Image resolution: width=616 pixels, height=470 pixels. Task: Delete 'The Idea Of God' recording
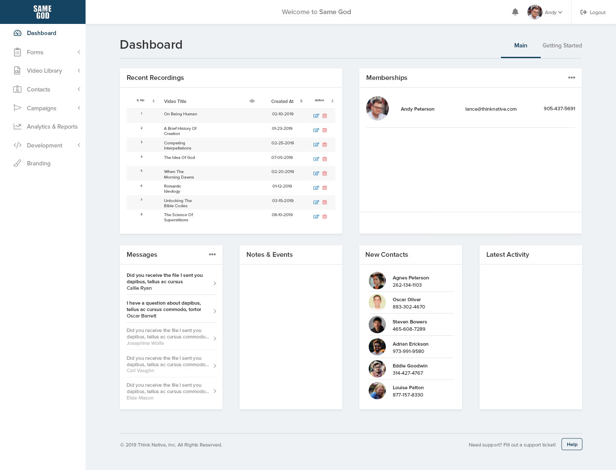[325, 159]
